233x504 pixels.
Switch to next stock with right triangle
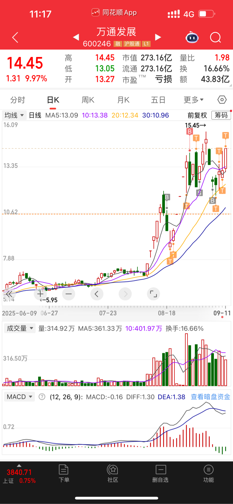tap(158, 37)
